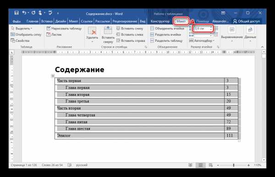Open the Select dropdown (Выделить)
Screen dimensions: 275x177
(x=22, y=28)
